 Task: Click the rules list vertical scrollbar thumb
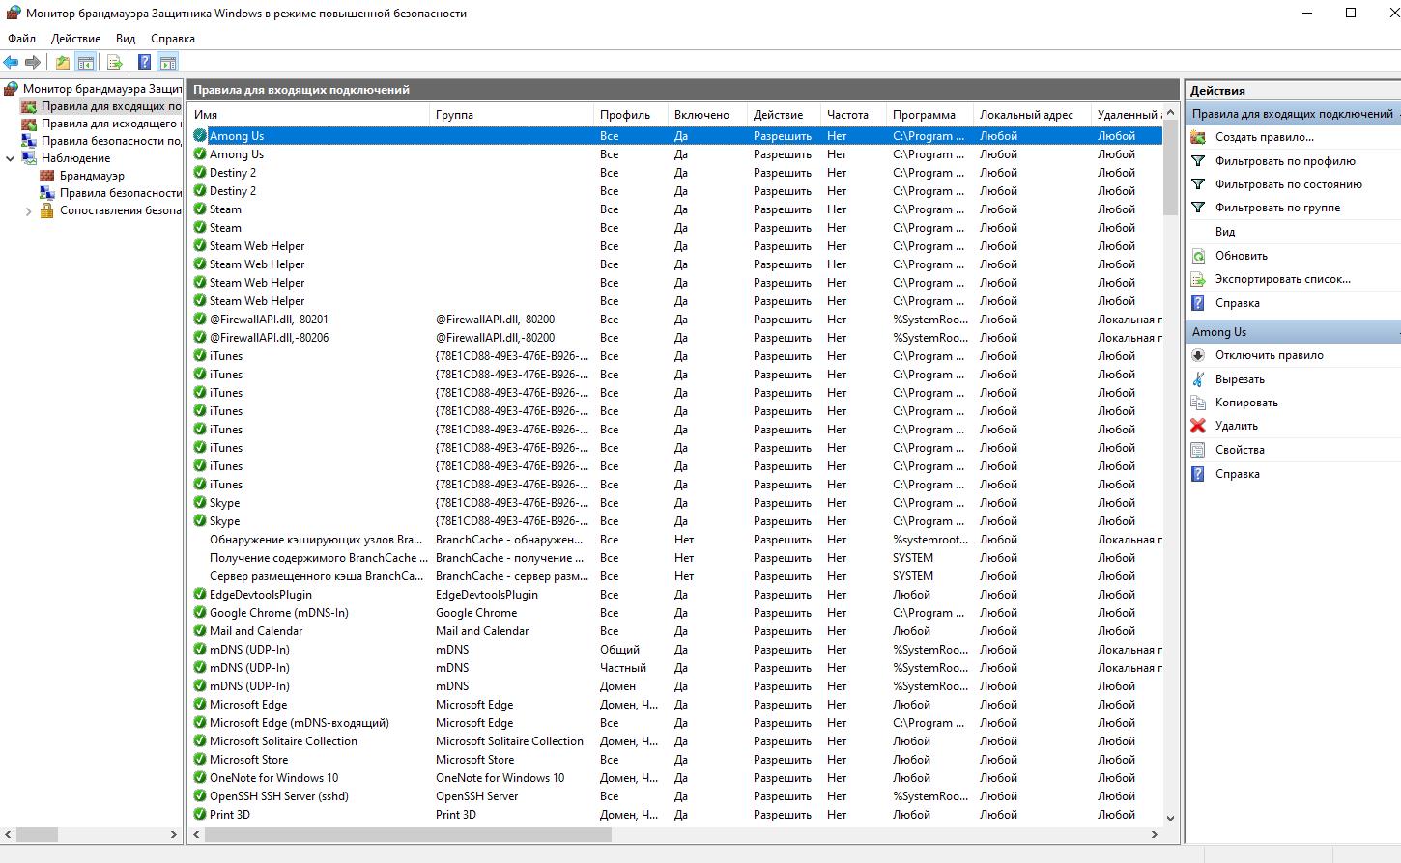[1170, 168]
